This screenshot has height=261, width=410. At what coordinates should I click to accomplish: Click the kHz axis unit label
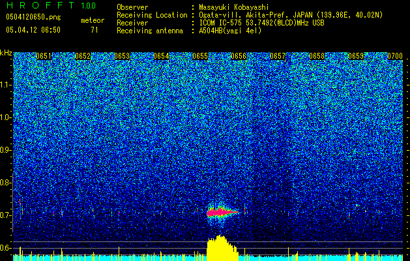[x=6, y=53]
